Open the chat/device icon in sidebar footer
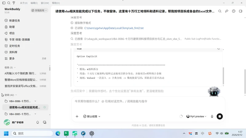The height and width of the screenshot is (138, 246). (45, 122)
